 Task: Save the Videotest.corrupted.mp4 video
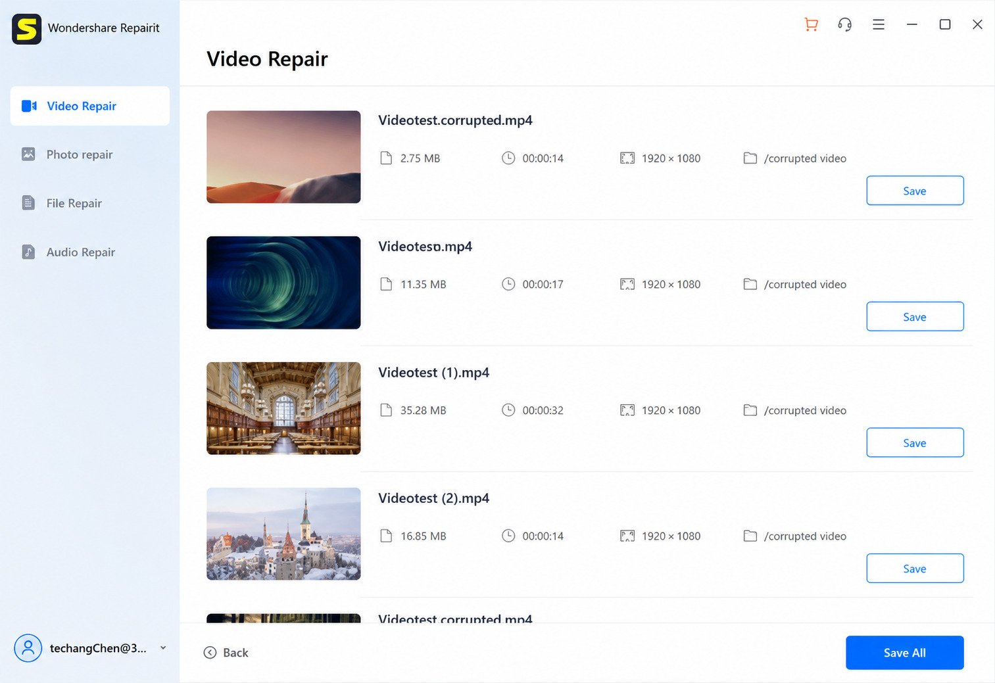[915, 191]
